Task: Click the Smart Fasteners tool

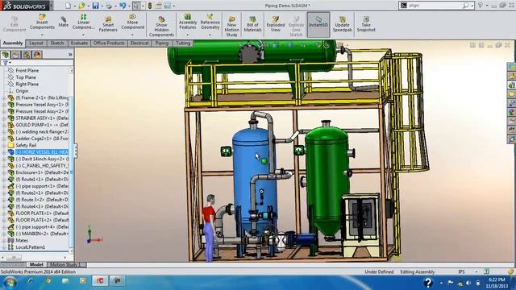Action: pyautogui.click(x=108, y=23)
